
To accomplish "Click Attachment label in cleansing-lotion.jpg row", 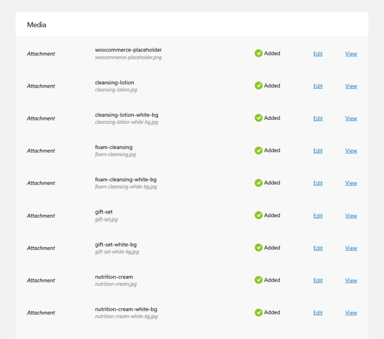I will coord(41,86).
